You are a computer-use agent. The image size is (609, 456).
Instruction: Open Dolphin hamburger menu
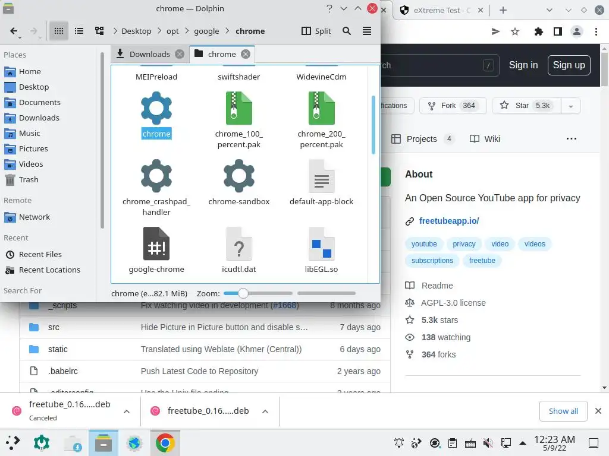pyautogui.click(x=366, y=31)
